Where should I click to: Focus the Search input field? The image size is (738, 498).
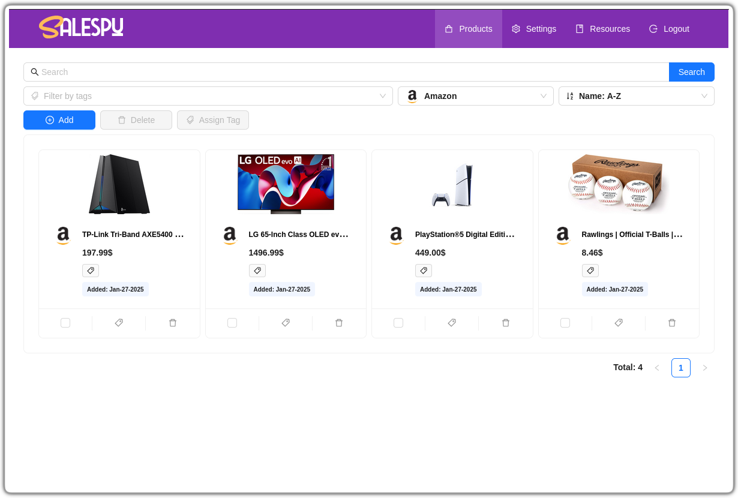click(x=346, y=72)
